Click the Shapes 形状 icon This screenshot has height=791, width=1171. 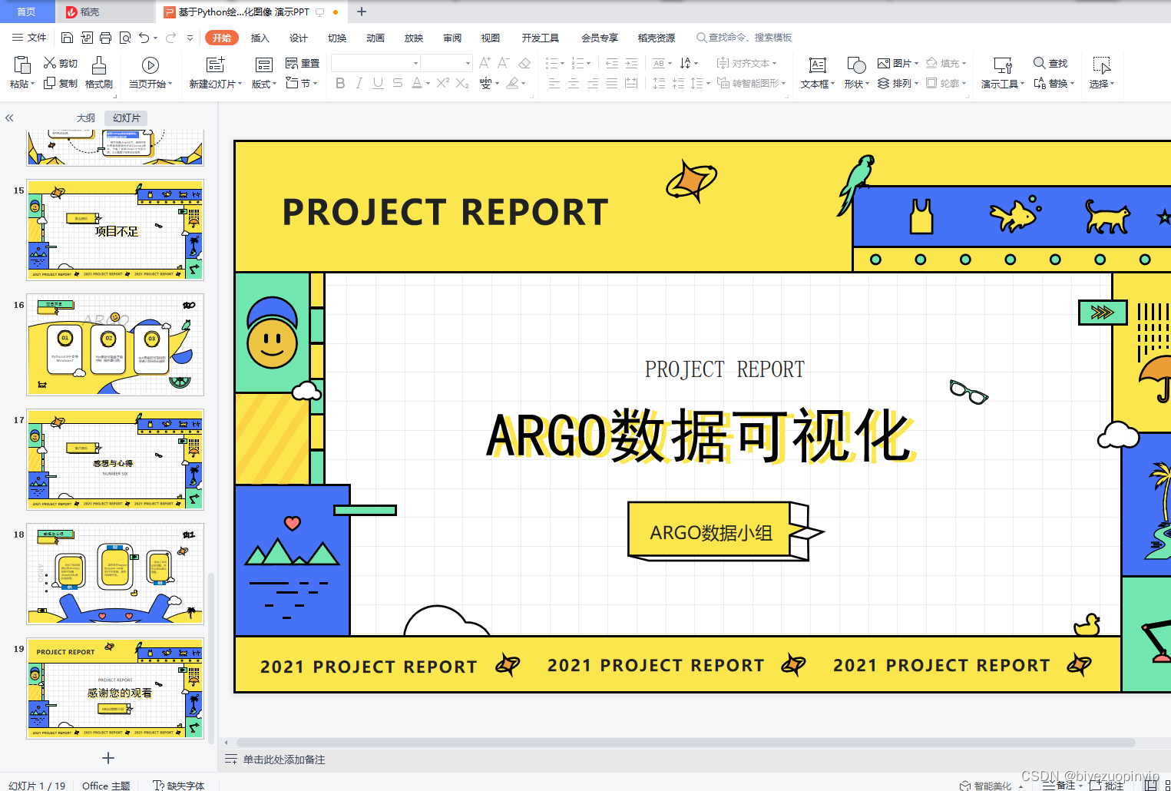point(856,65)
